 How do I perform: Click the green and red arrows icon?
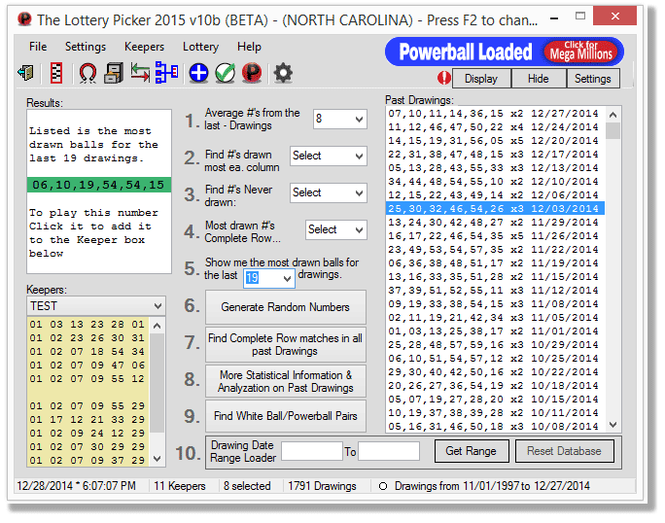tap(140, 73)
